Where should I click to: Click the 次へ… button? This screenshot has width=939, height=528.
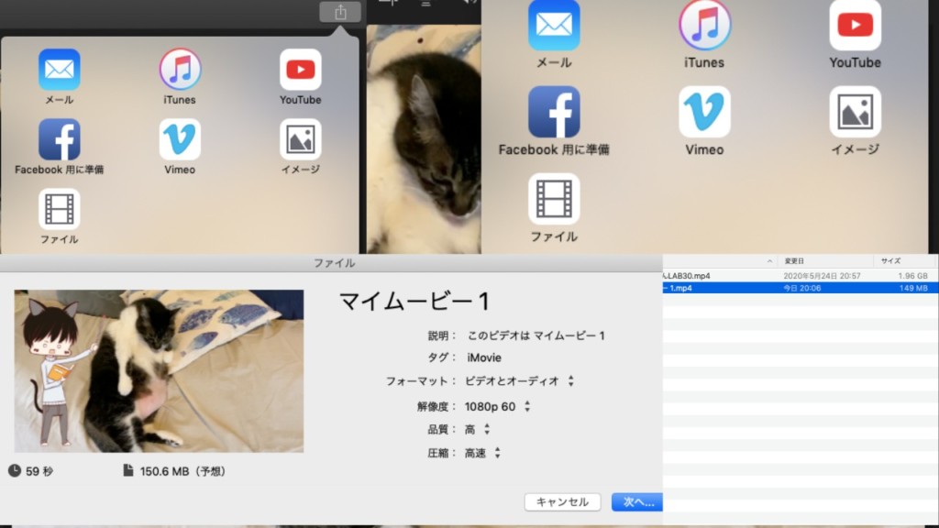point(637,501)
